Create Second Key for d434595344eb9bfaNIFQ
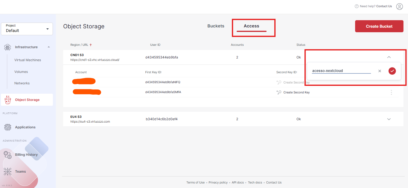408x188 pixels. [x=296, y=82]
